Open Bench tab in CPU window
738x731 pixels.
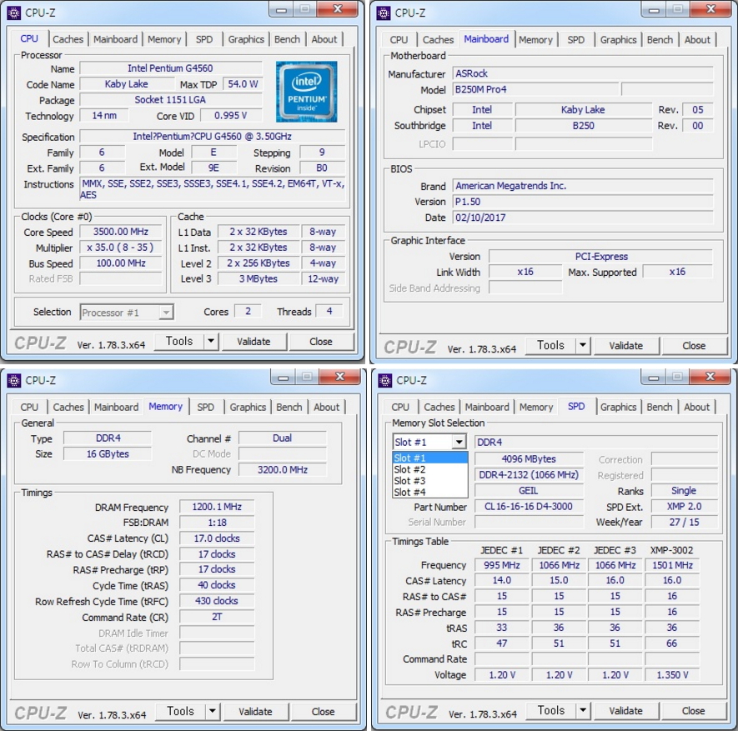pyautogui.click(x=287, y=39)
